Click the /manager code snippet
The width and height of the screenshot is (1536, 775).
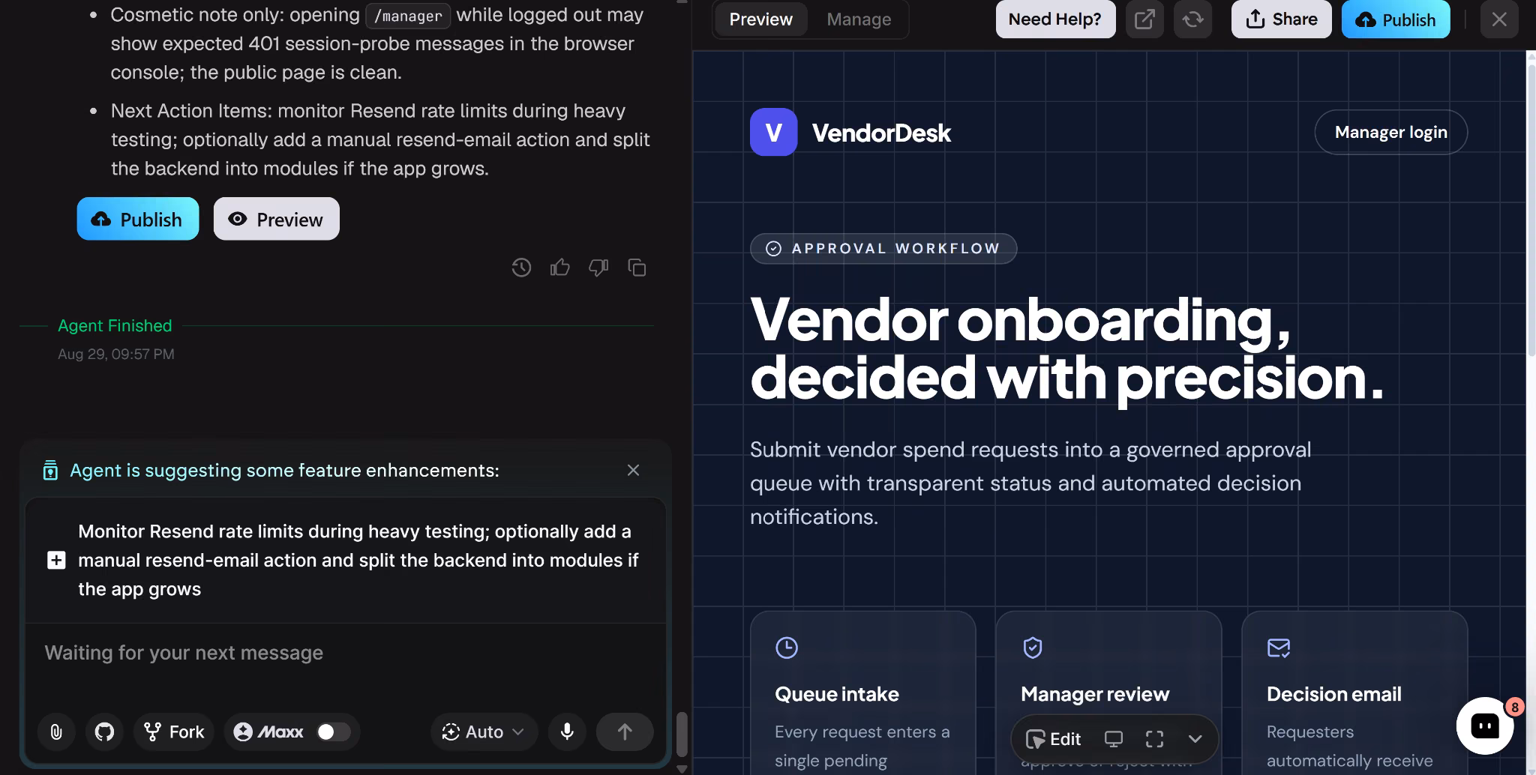pos(408,16)
